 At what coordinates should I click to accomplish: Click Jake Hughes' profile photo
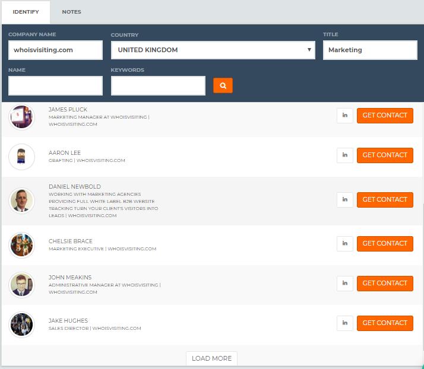point(21,325)
